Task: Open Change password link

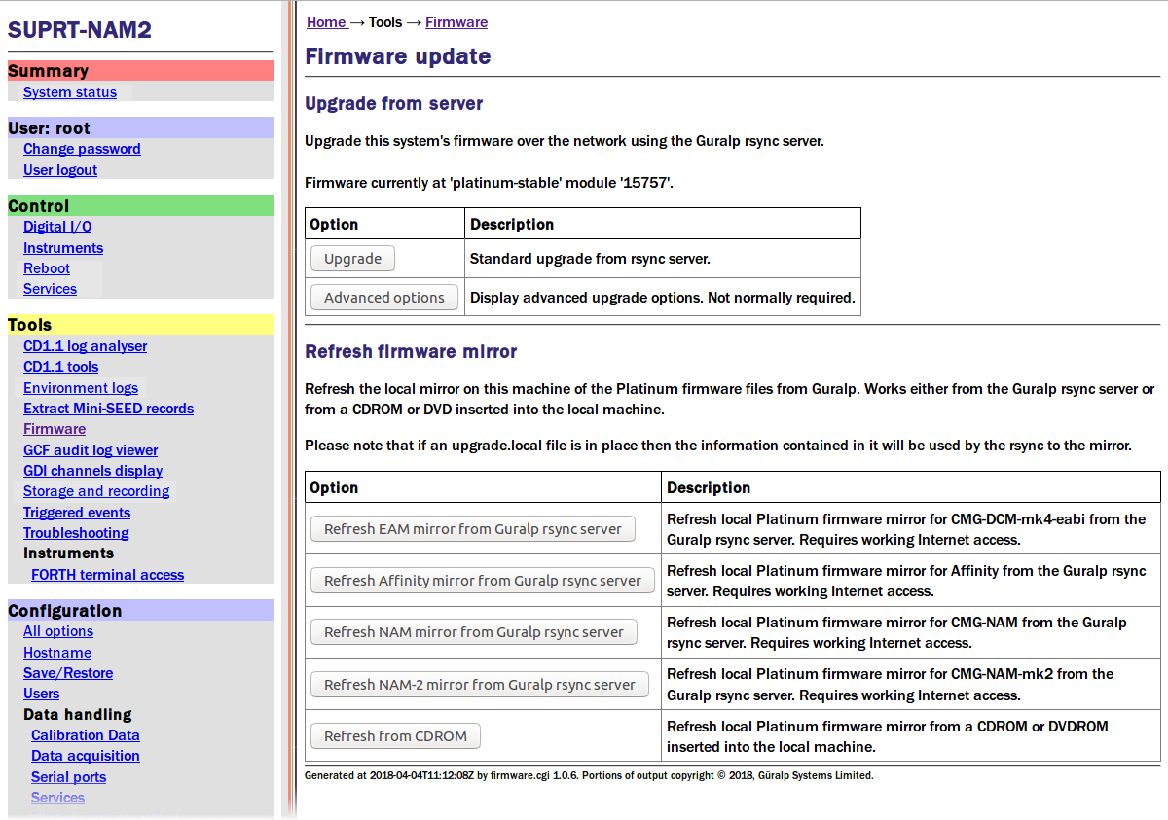Action: (x=82, y=149)
